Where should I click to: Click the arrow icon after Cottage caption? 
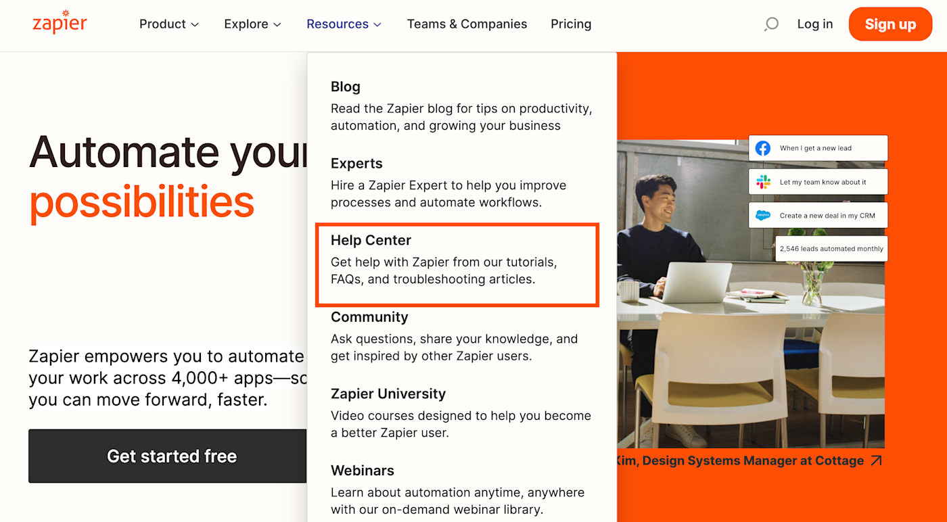(x=876, y=460)
